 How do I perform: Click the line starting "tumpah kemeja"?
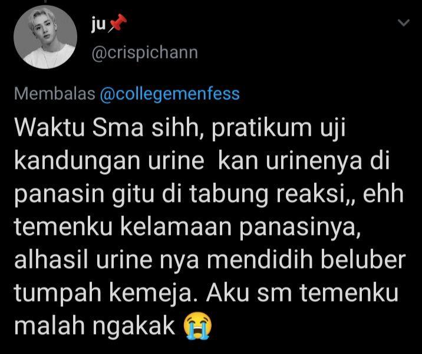(x=206, y=293)
